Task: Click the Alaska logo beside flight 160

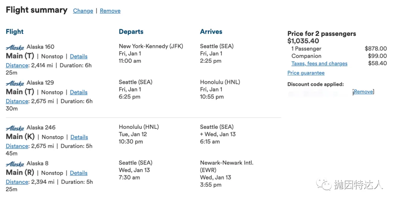Action: point(15,47)
